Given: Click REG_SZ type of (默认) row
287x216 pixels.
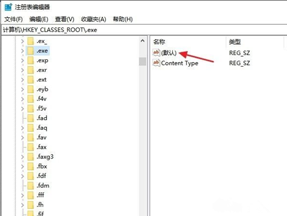Looking at the screenshot, I should (239, 53).
